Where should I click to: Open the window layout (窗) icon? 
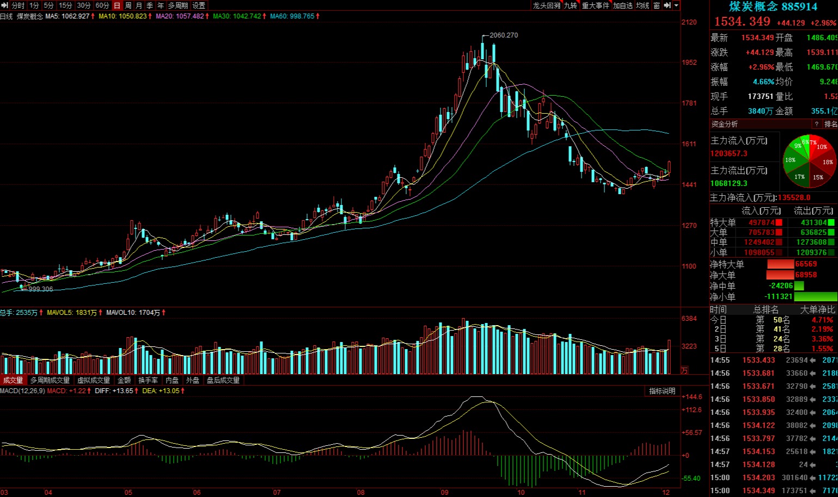tap(657, 5)
